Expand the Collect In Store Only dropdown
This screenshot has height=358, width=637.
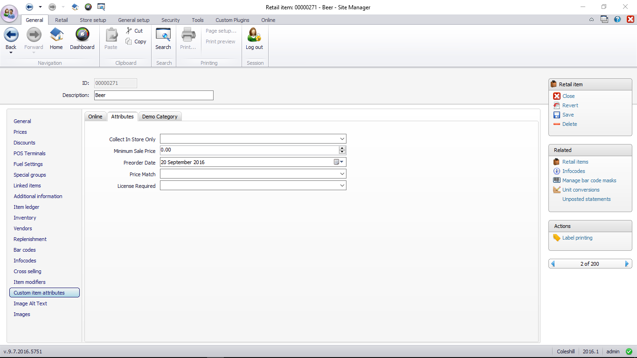(342, 139)
